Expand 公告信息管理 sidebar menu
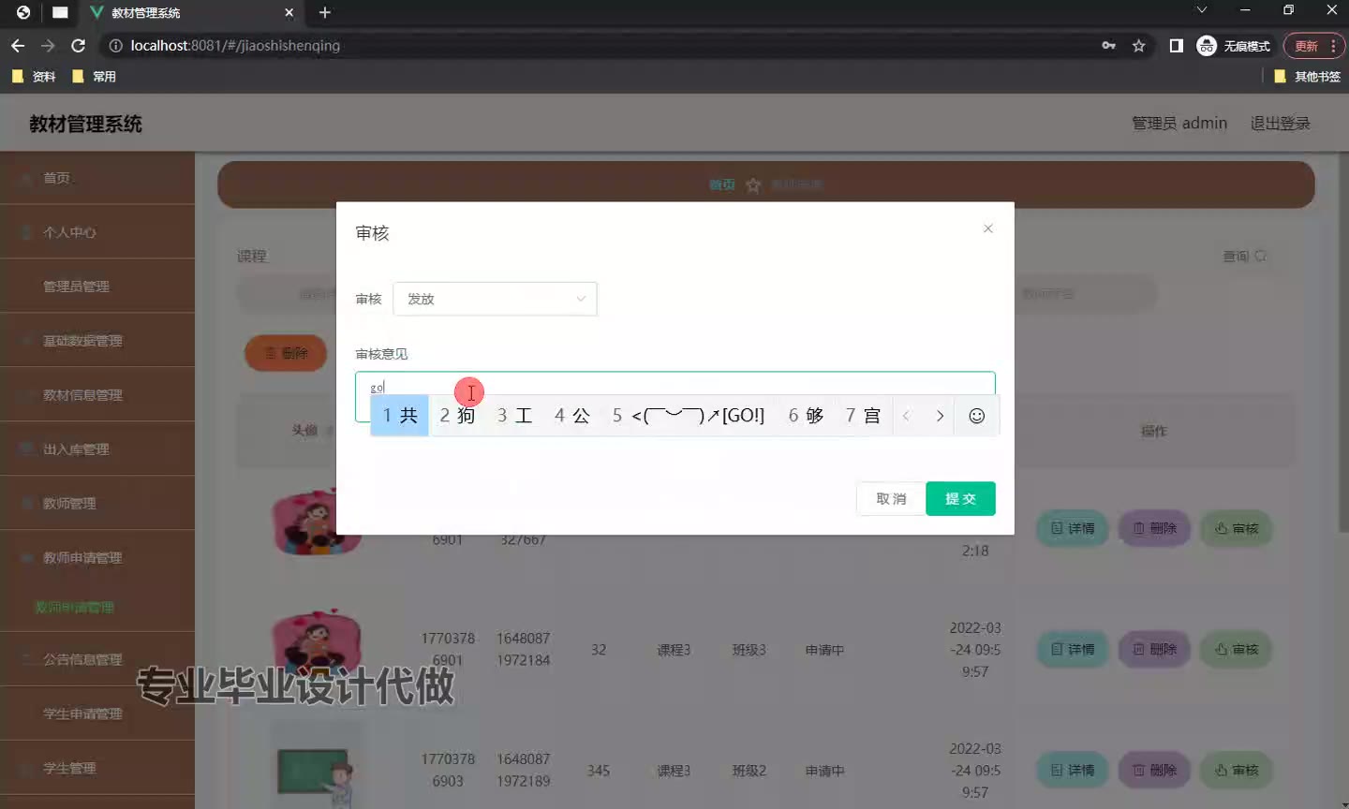This screenshot has width=1349, height=809. [x=97, y=659]
